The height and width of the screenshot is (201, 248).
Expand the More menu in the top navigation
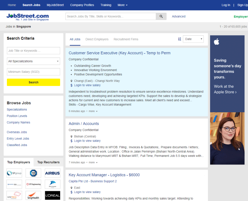(122, 5)
